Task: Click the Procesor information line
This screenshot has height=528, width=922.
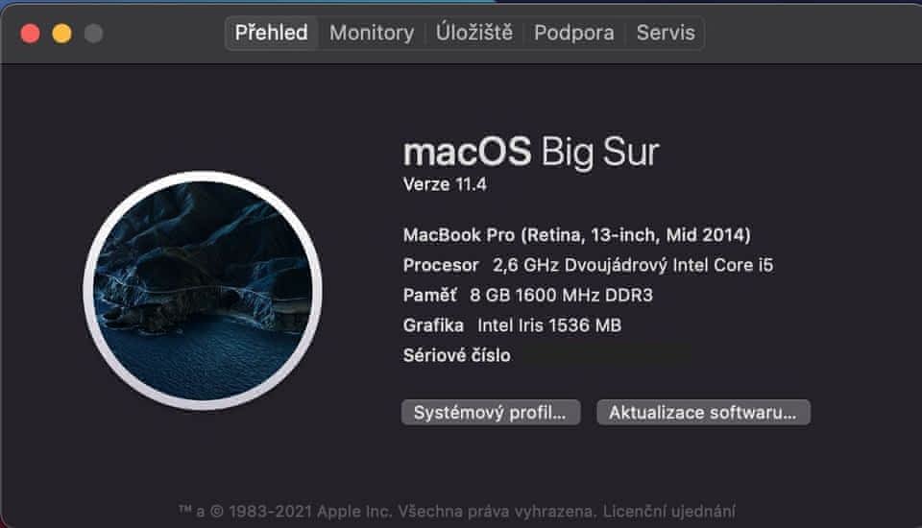Action: [588, 265]
